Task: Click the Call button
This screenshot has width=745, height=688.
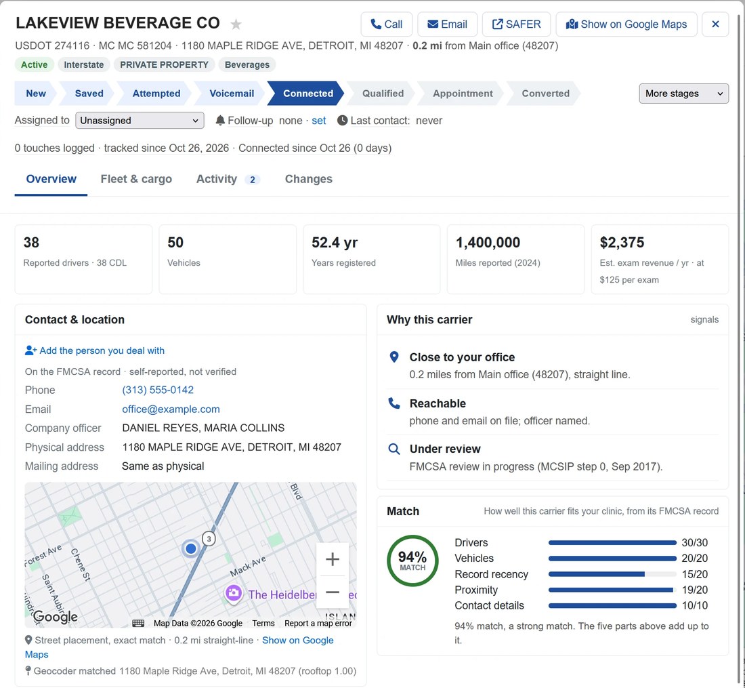Action: [x=386, y=24]
